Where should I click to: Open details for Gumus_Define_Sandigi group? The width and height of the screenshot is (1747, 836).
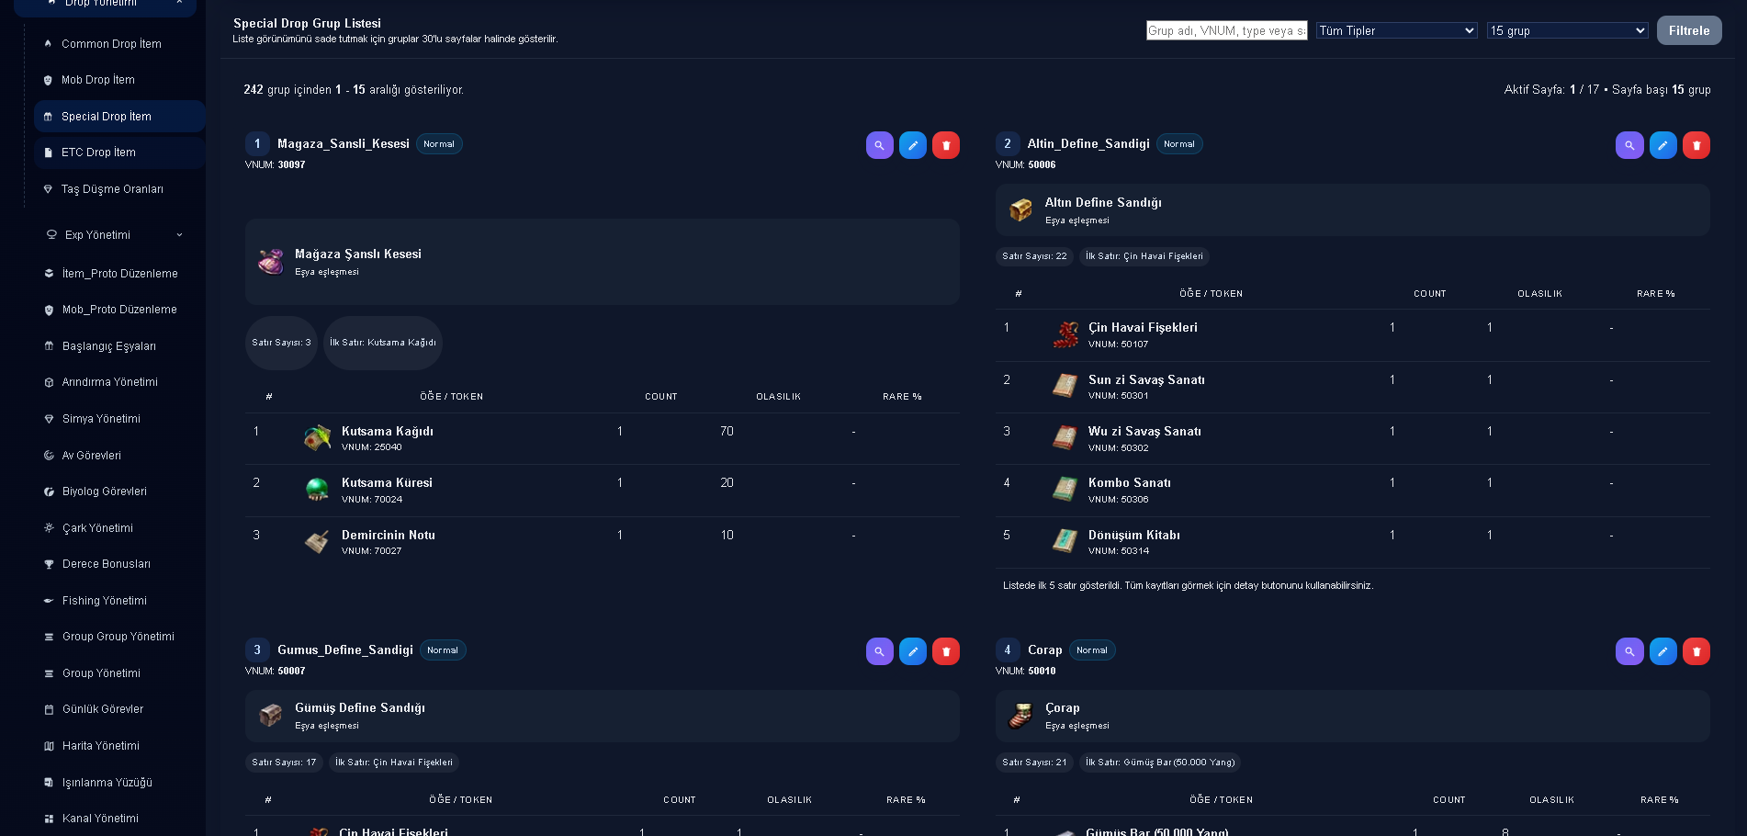879,651
